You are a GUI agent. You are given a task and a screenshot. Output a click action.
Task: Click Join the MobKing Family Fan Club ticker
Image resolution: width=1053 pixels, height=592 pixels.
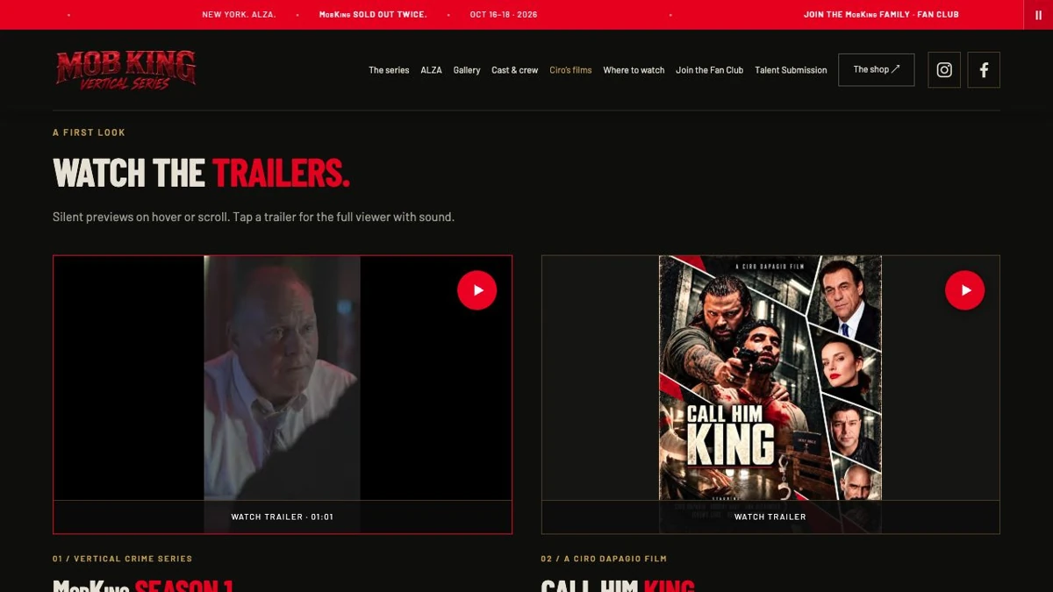pos(881,15)
